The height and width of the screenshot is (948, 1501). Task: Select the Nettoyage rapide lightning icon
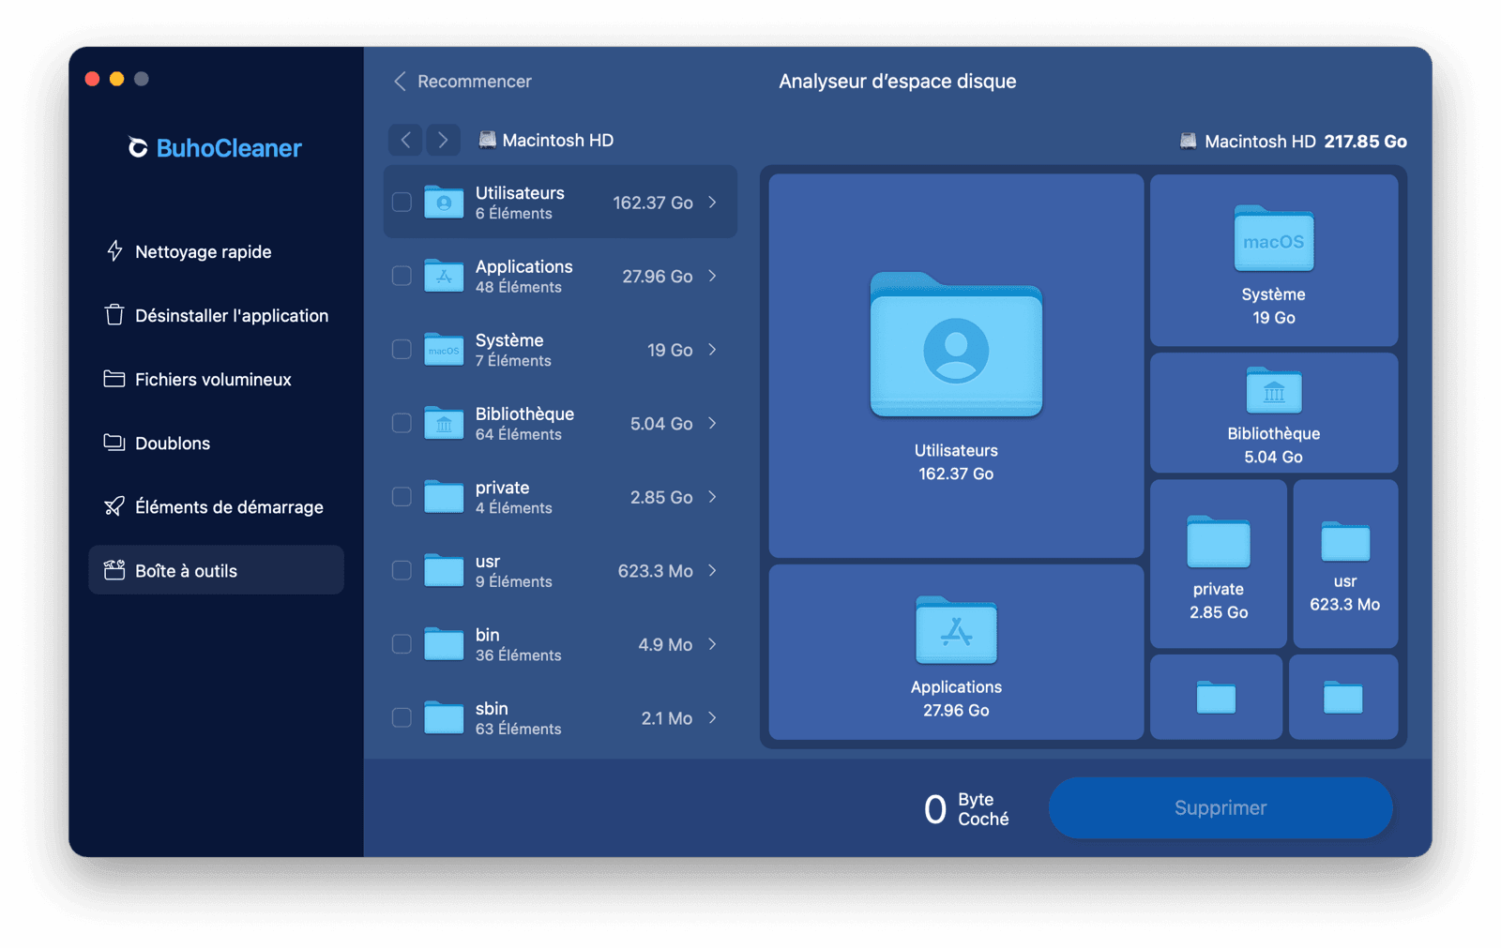113,251
